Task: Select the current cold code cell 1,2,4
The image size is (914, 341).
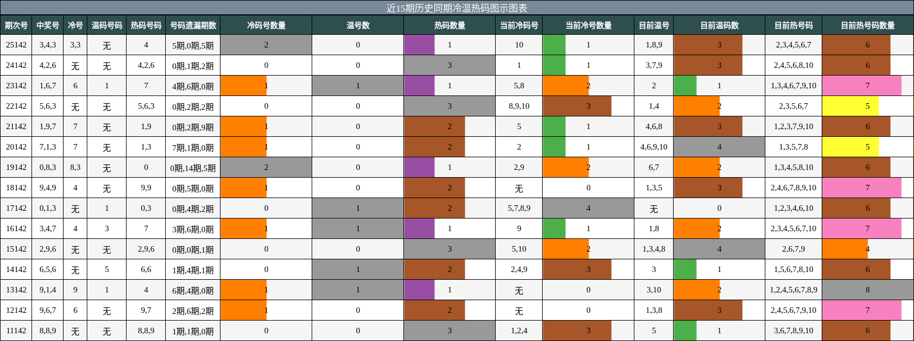Action: point(519,331)
